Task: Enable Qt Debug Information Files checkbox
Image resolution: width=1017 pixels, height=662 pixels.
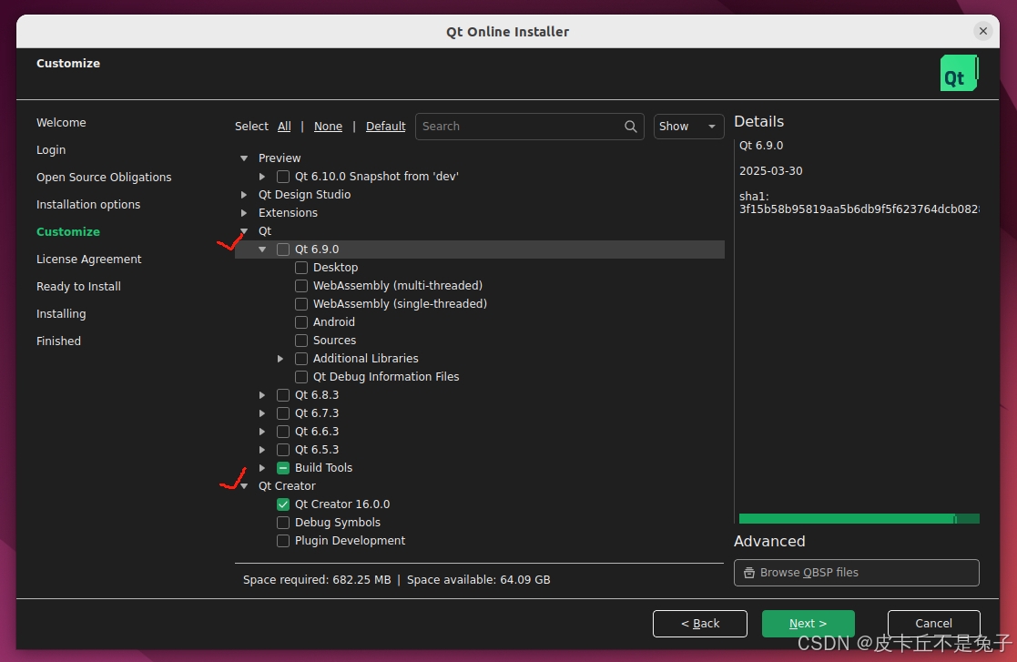Action: 301,377
